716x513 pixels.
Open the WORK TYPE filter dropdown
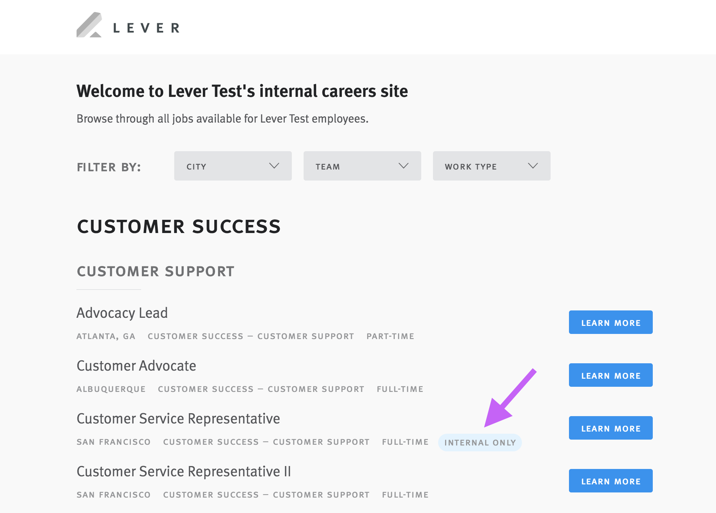pyautogui.click(x=491, y=166)
